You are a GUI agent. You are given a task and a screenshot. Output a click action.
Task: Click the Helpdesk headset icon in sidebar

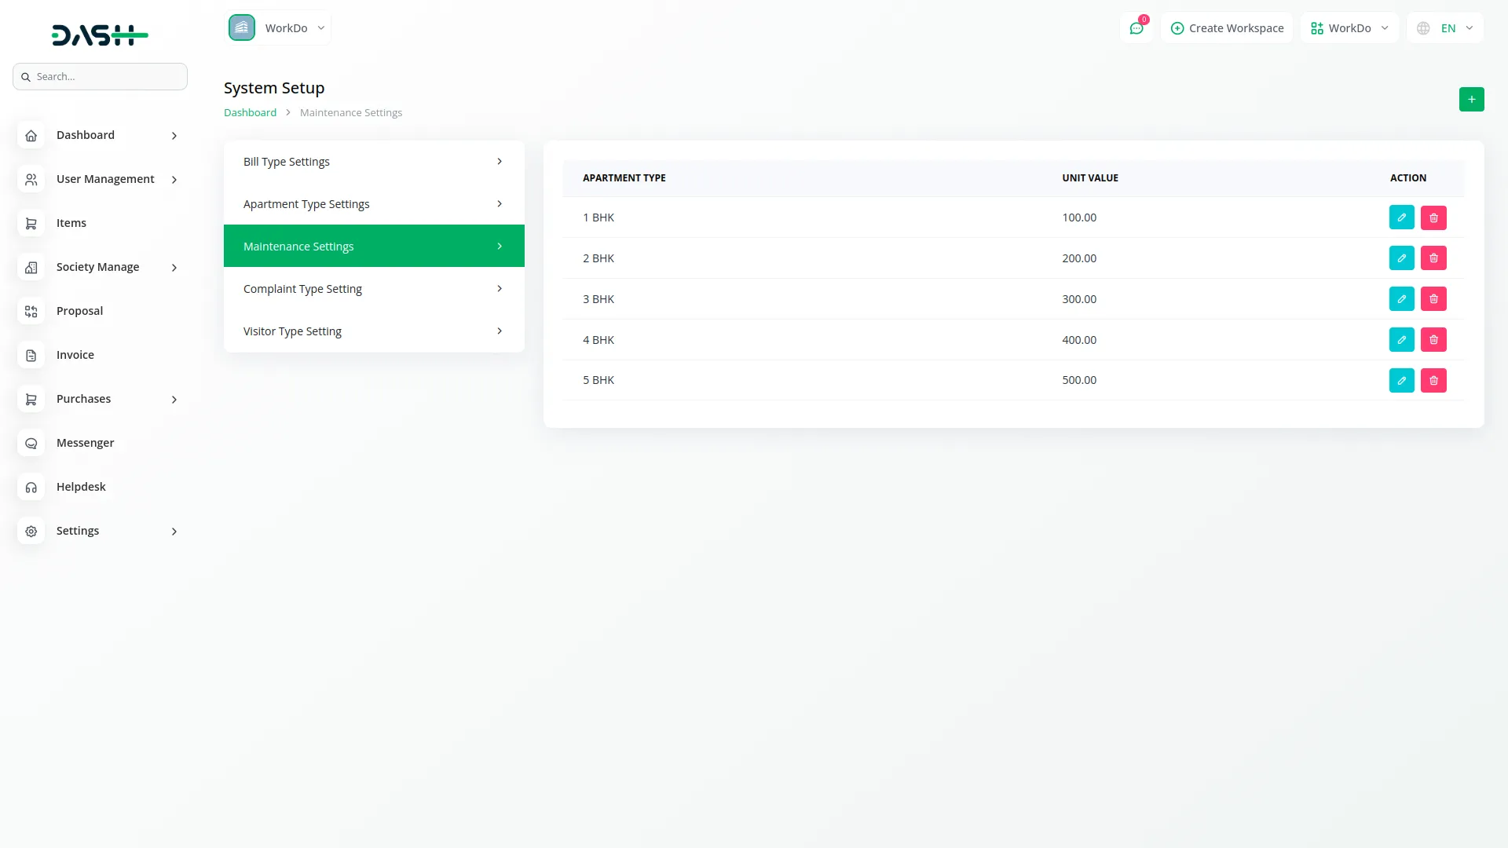tap(31, 488)
